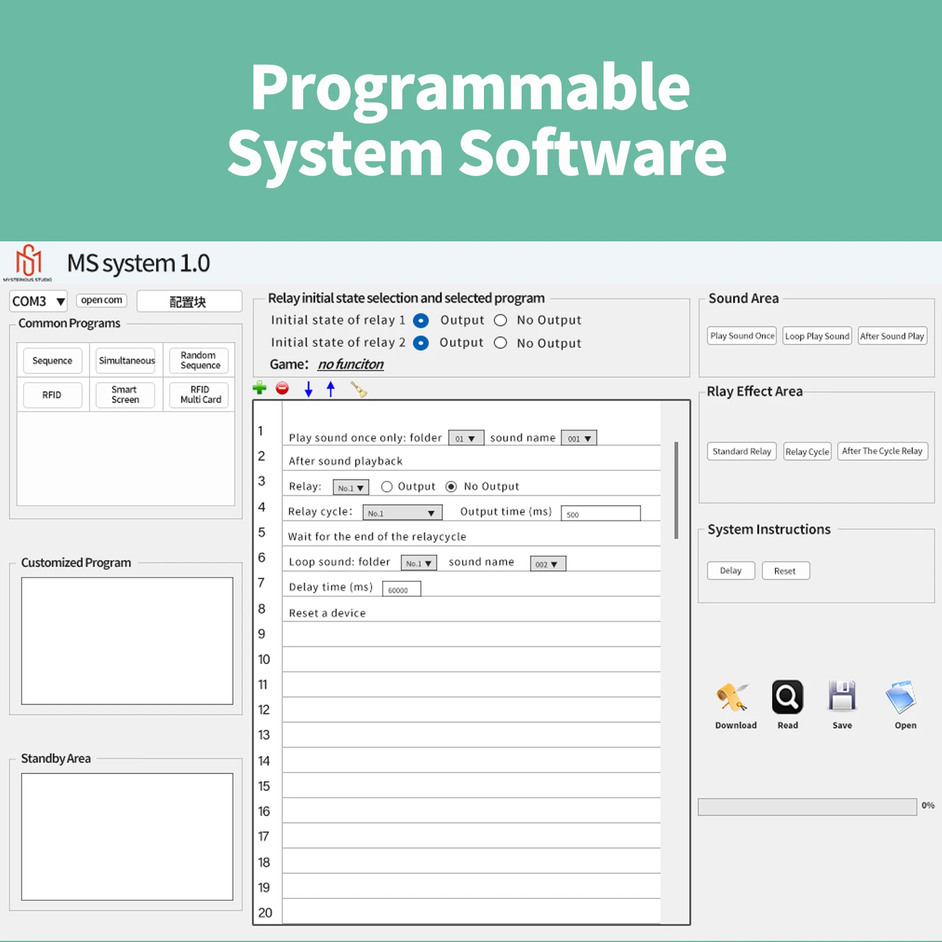Click the Delay time 60000 input field
Viewport: 942px width, 942px height.
402,589
